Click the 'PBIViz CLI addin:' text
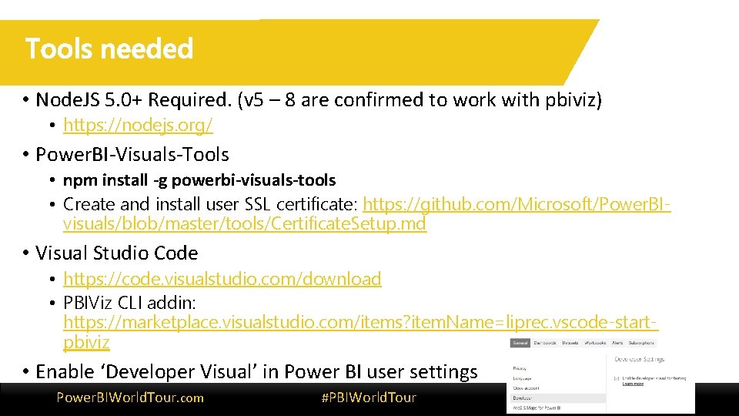This screenshot has width=739, height=416. (129, 303)
